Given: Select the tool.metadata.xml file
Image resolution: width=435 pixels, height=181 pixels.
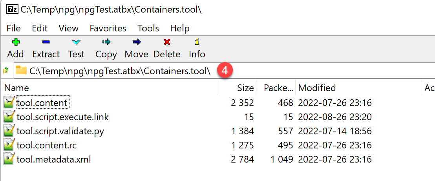Looking at the screenshot, I should 53,159.
